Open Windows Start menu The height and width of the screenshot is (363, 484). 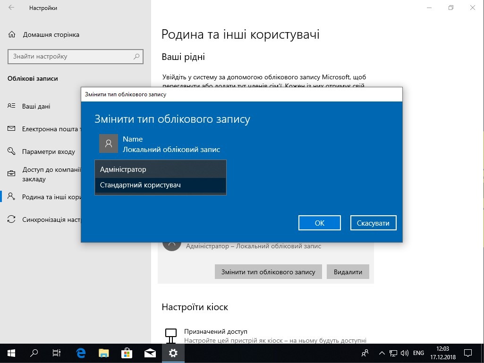(x=11, y=353)
